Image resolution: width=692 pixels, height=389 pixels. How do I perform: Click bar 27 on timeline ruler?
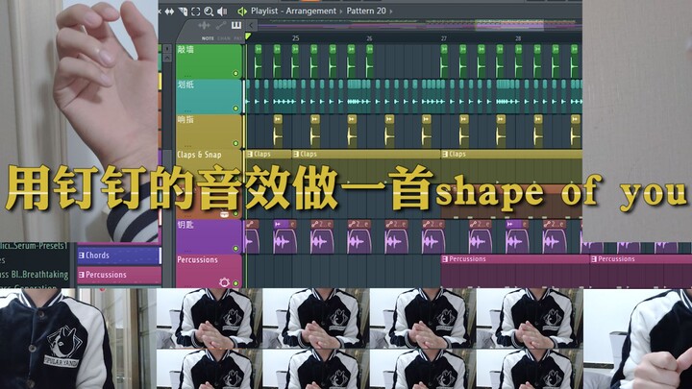[x=443, y=38]
